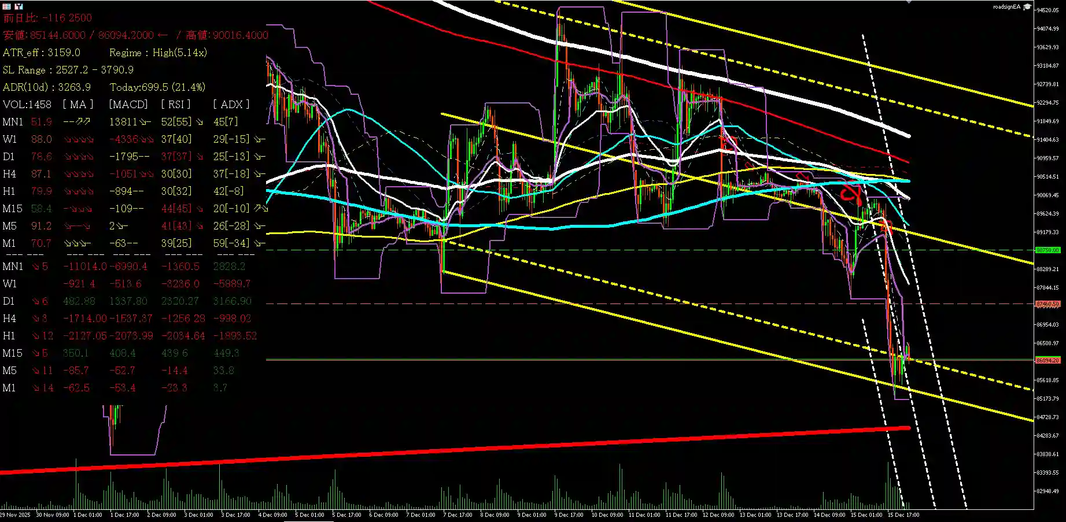Click the Regime High(5.14x) status text
Viewport: 1066px width, 522px height.
click(157, 53)
